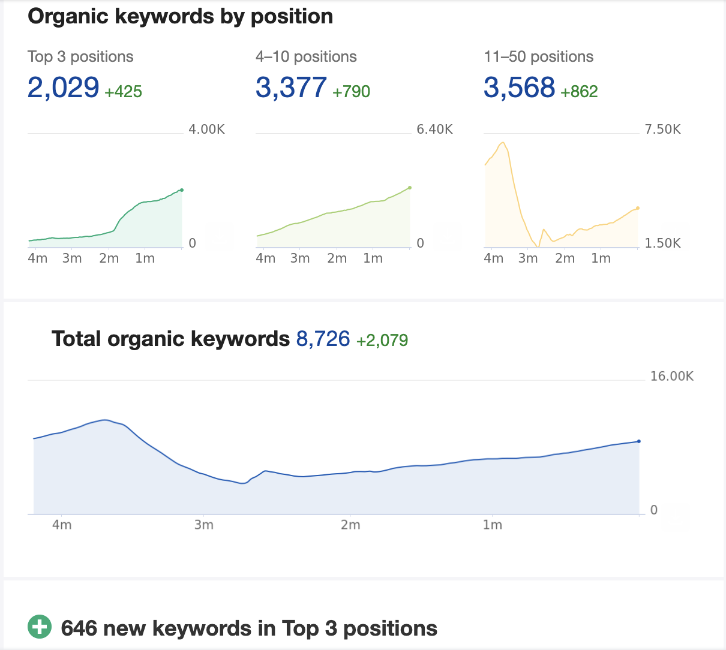The image size is (726, 650).
Task: Download the Total organic keywords chart
Action: coord(676,516)
